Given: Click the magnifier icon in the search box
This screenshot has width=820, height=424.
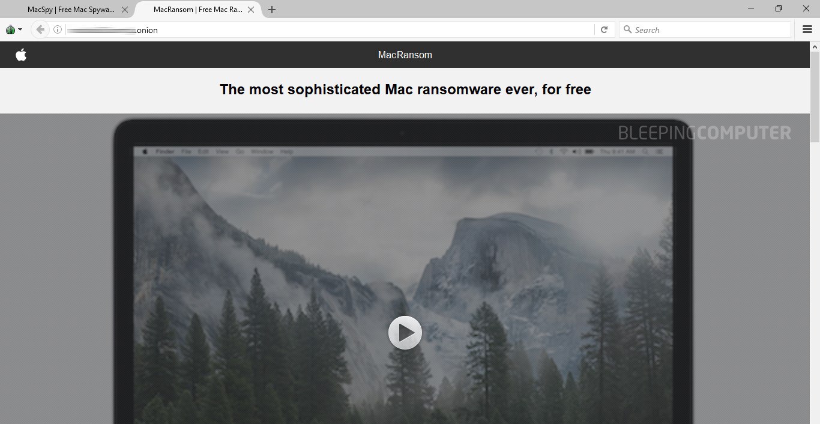Looking at the screenshot, I should 627,29.
